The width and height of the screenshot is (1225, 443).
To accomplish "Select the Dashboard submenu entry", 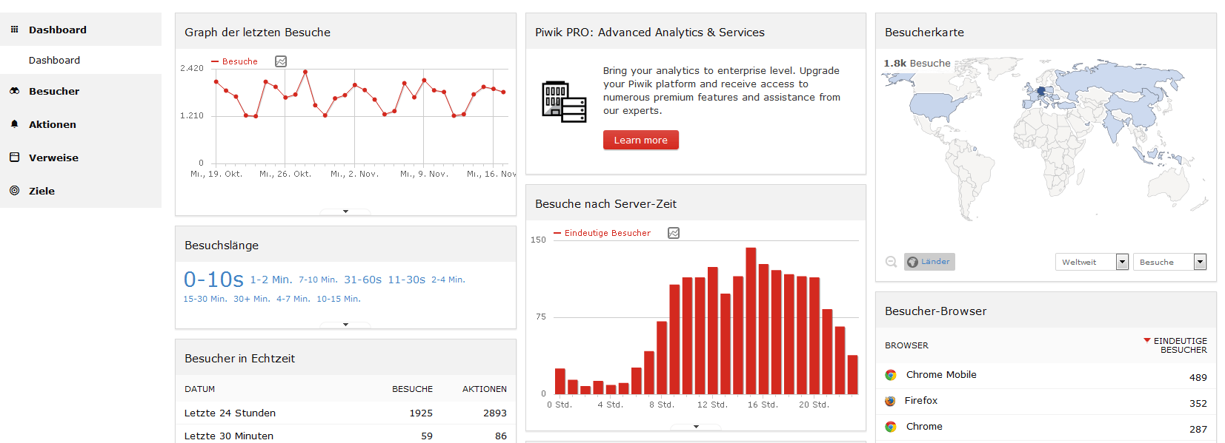I will tap(54, 60).
